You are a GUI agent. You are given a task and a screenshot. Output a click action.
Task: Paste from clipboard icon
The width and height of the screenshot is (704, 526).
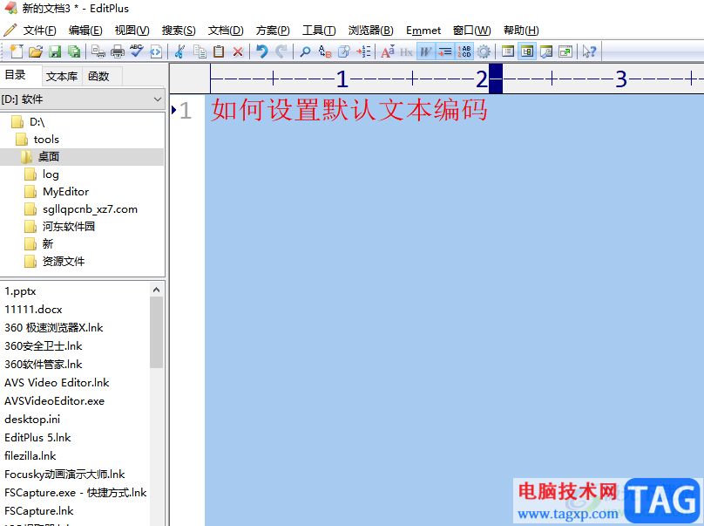click(219, 51)
